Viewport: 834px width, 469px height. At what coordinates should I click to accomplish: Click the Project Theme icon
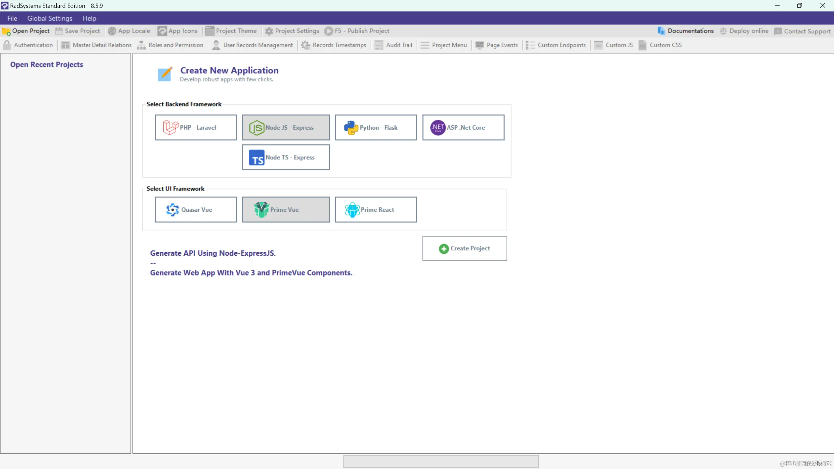tap(210, 31)
